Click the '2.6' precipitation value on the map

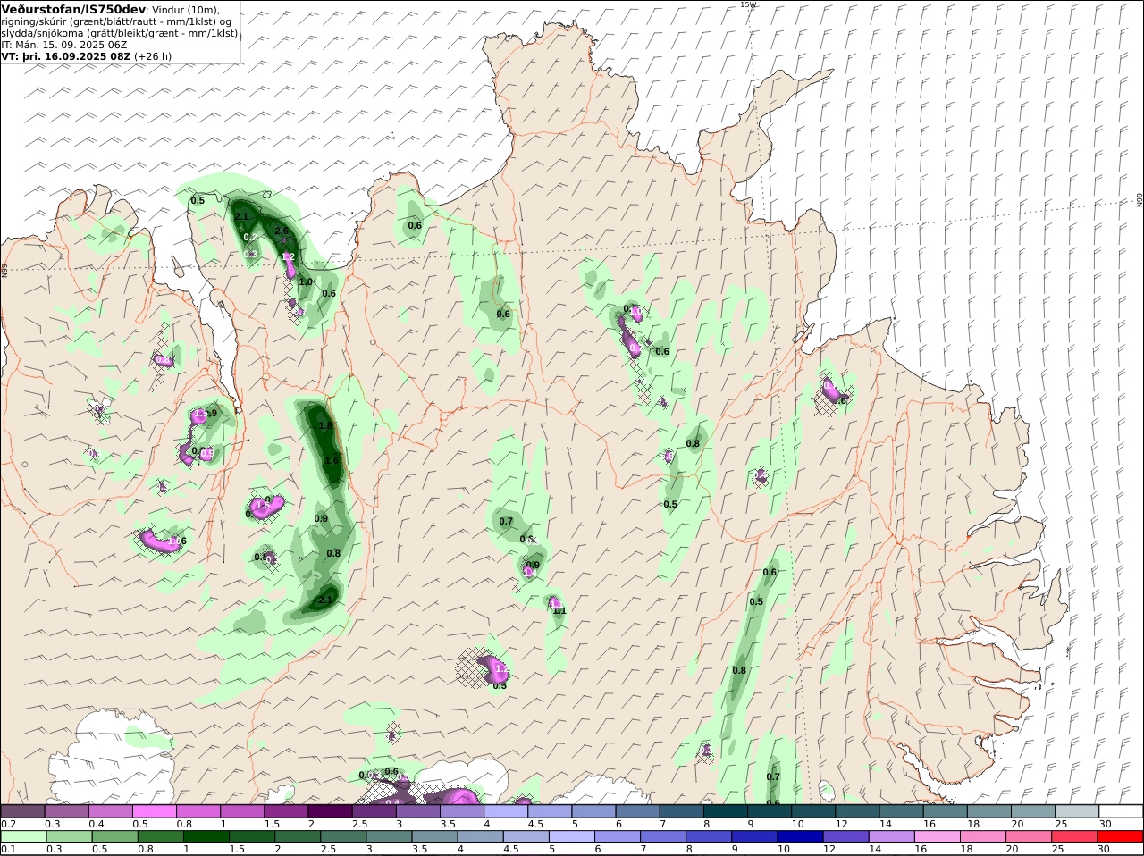[x=282, y=231]
